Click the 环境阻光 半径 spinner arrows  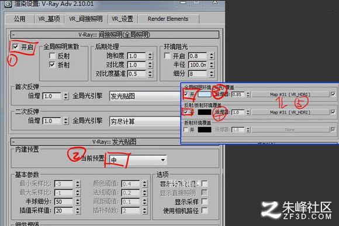pos(212,65)
